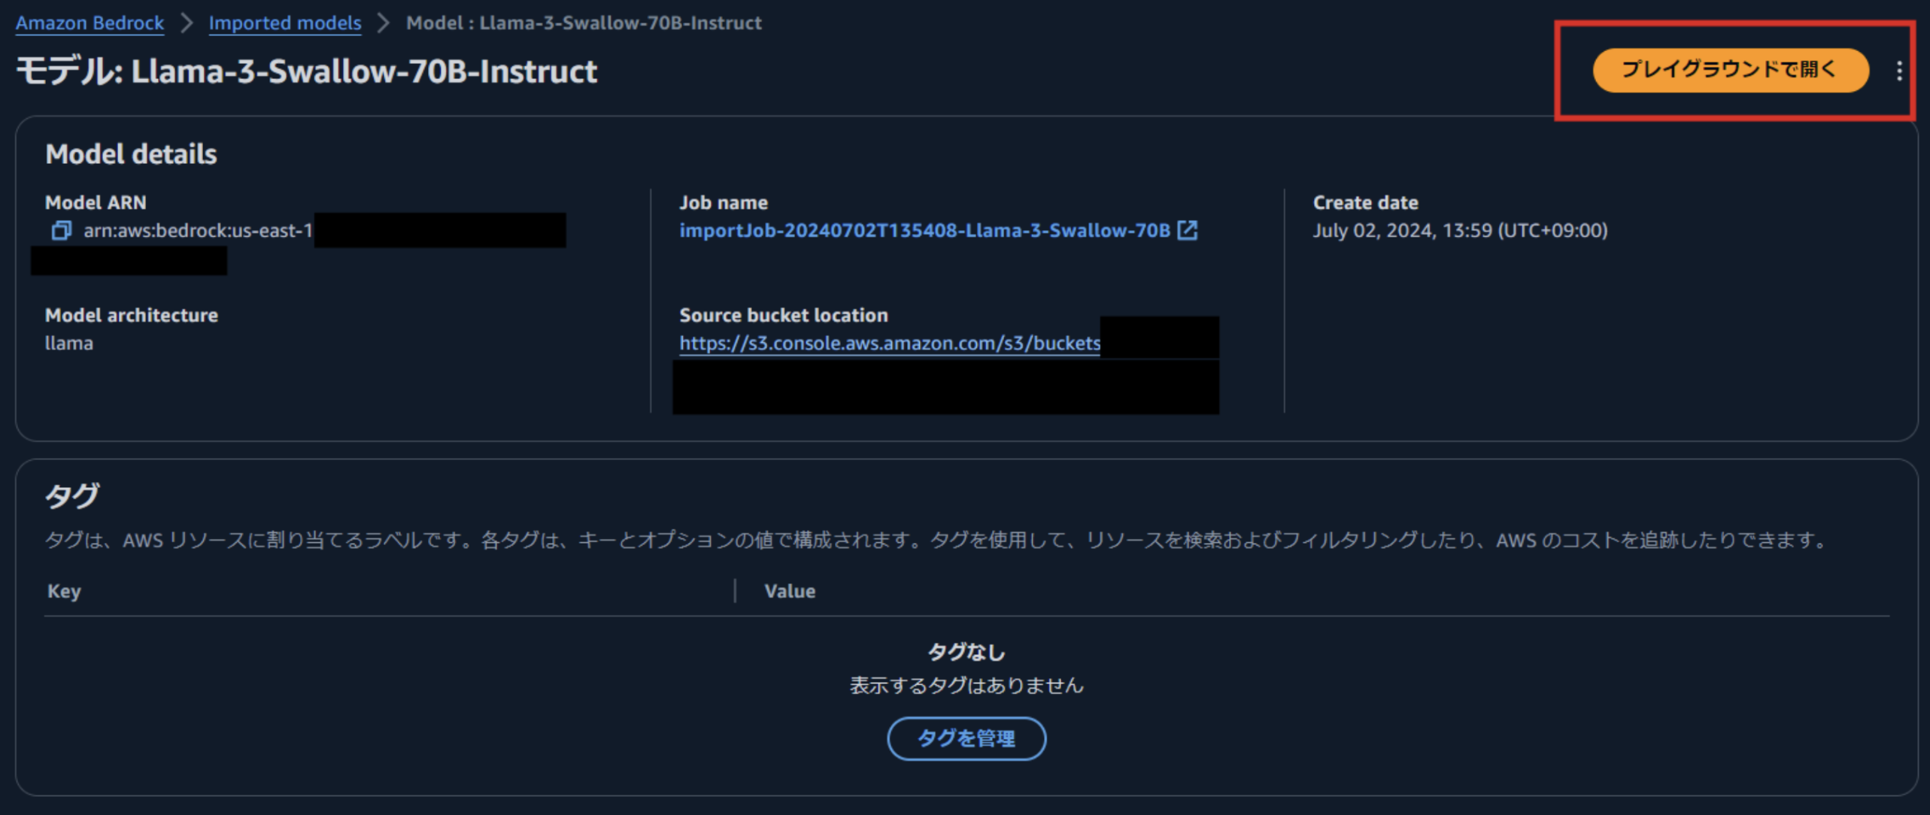This screenshot has height=815, width=1930.
Task: Select the arn:aws:bedrock:us-east-1 ARN text
Action: click(198, 231)
